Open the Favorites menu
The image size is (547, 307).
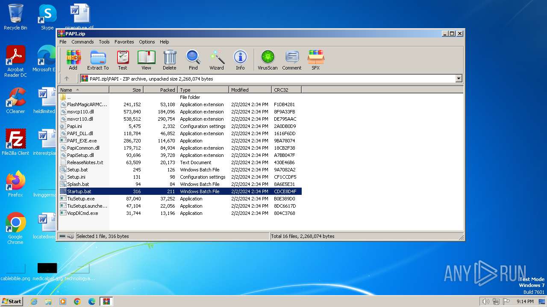(124, 42)
